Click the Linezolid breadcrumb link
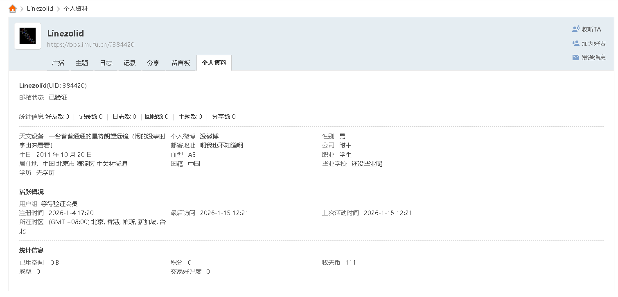618x297 pixels. point(40,8)
